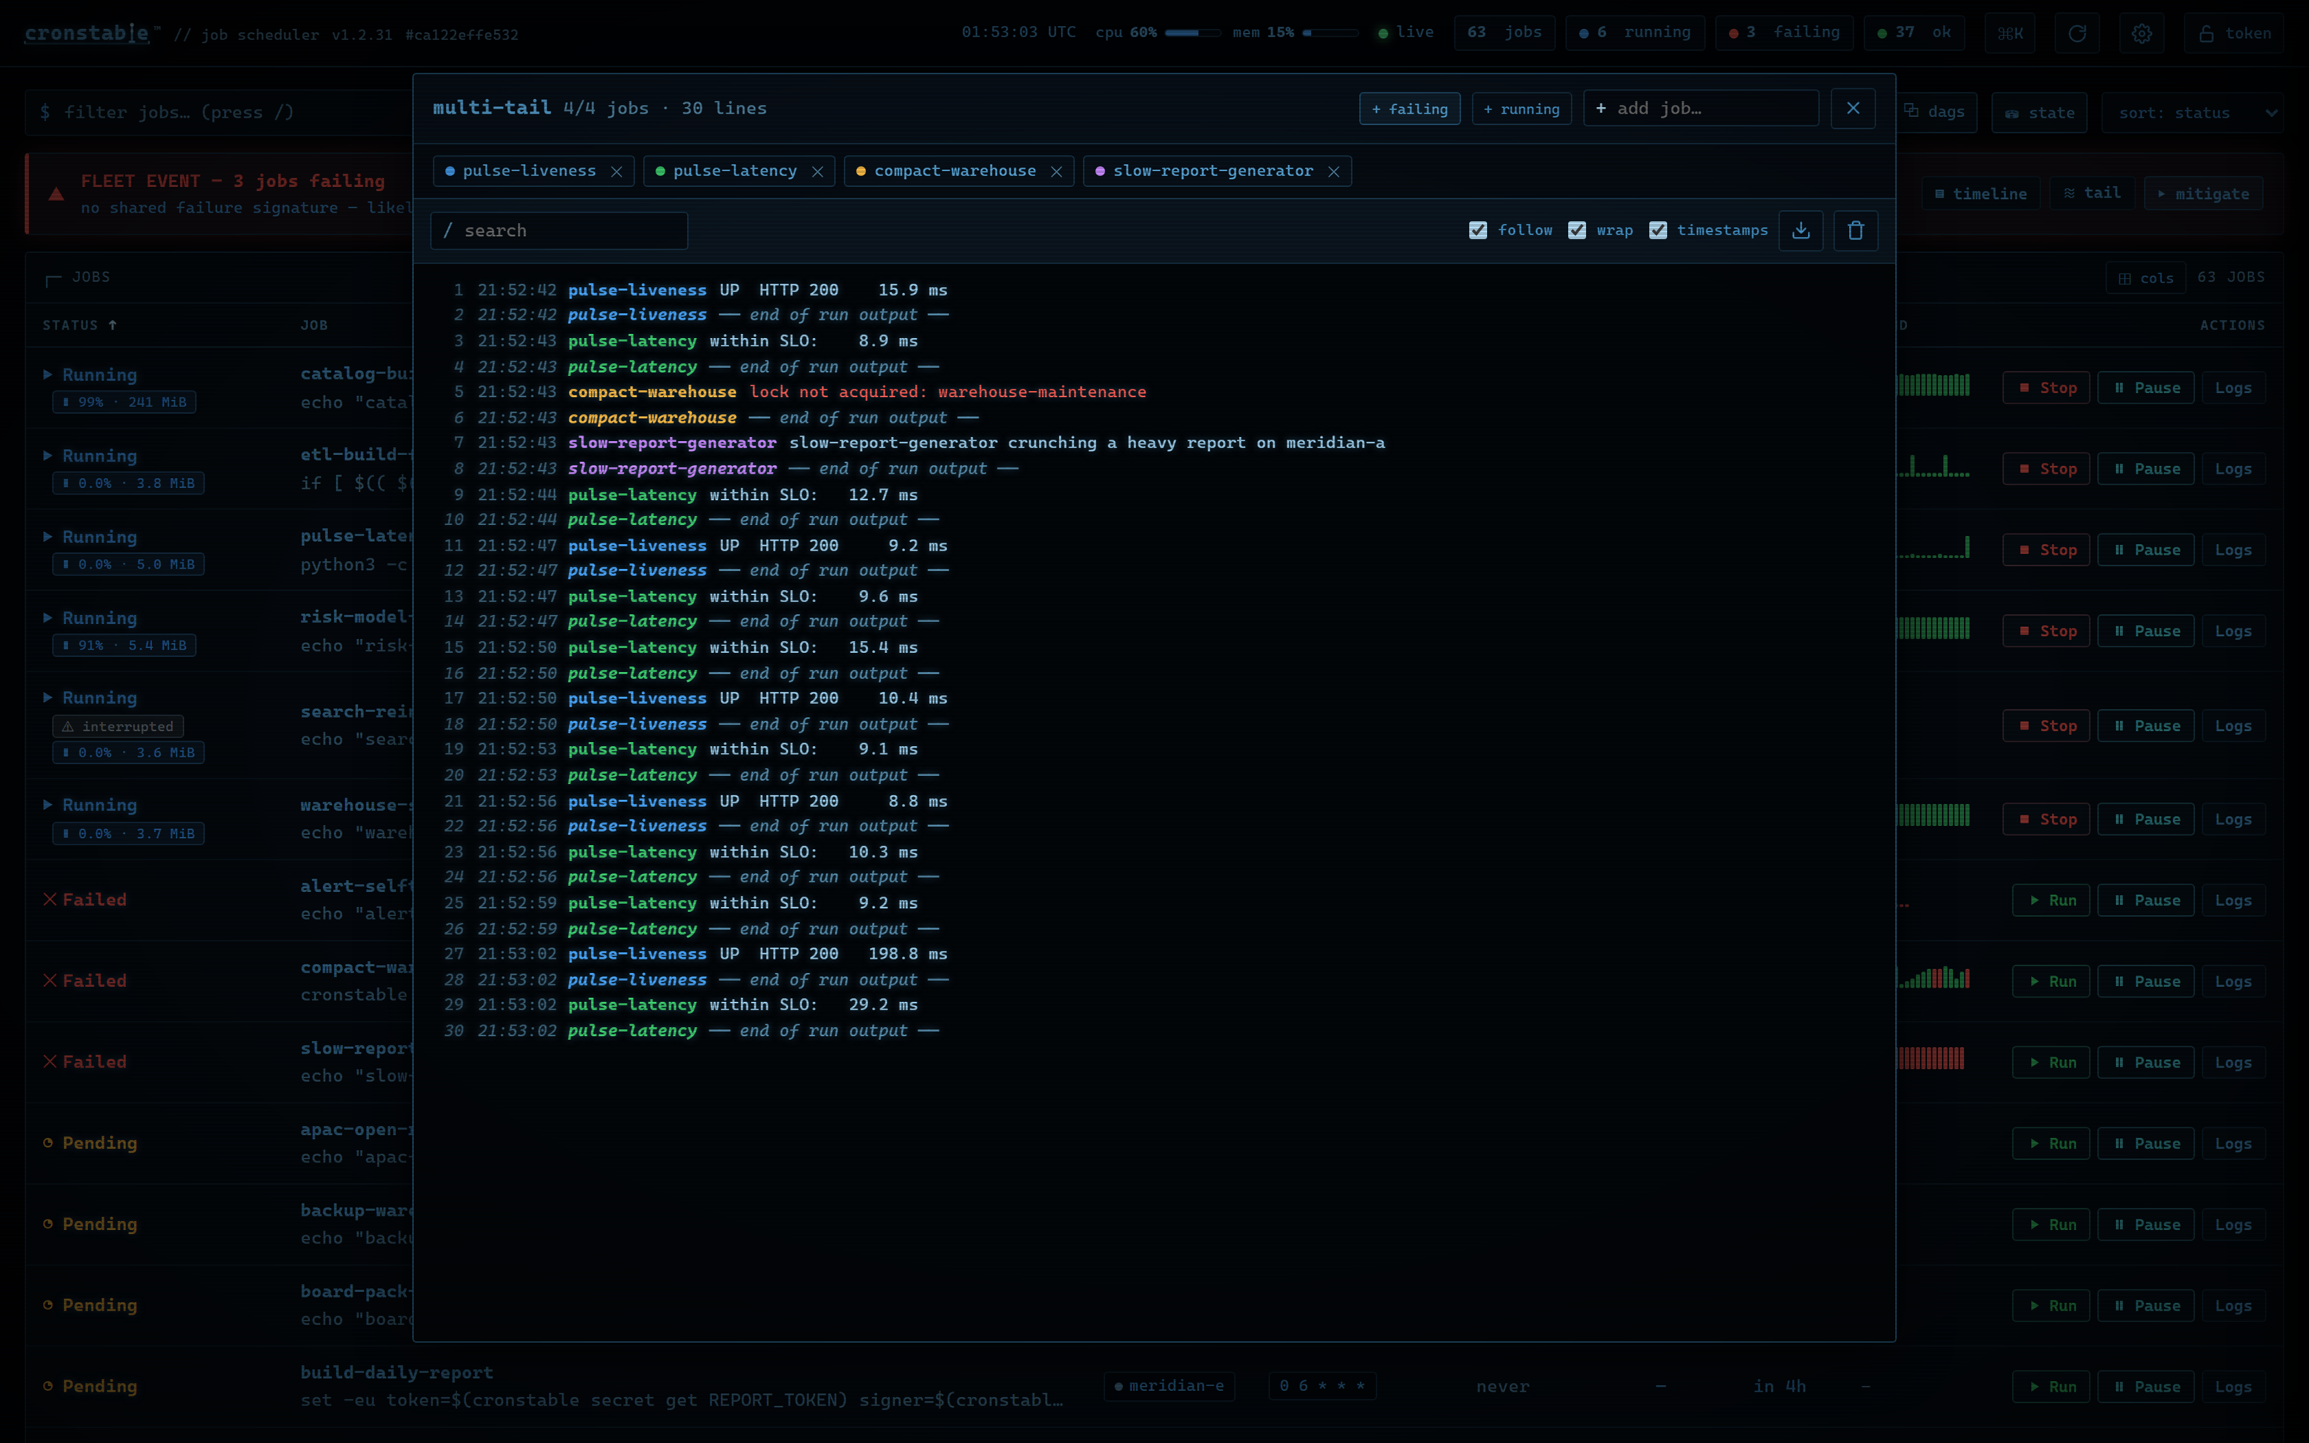Clear multi-tail lines with trash icon
Screen dimensions: 2309x1443
[x=1855, y=230]
